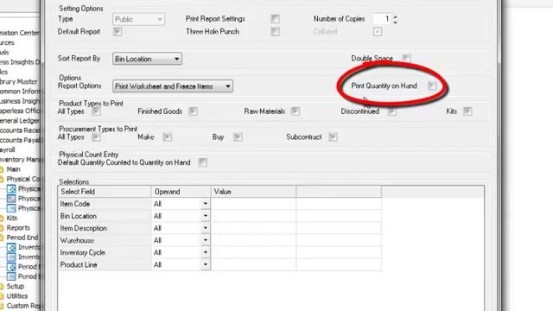
Task: Click the first Physical task icon under Physical Count
Action: pos(11,189)
